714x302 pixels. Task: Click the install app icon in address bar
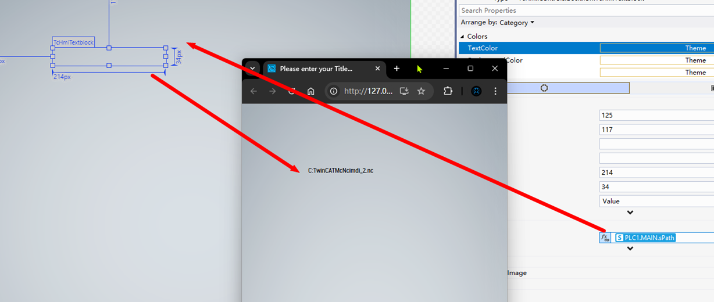coord(404,91)
